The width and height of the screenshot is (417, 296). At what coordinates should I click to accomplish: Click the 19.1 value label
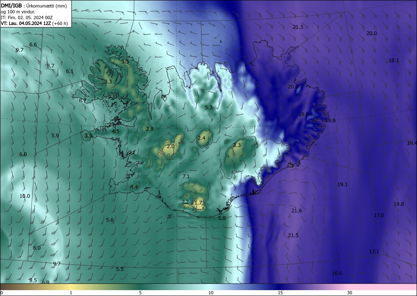pos(342,185)
